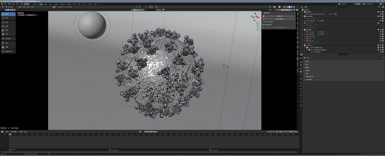Switch viewport shading to solid mode
This screenshot has width=385, height=156.
pyautogui.click(x=289, y=7)
